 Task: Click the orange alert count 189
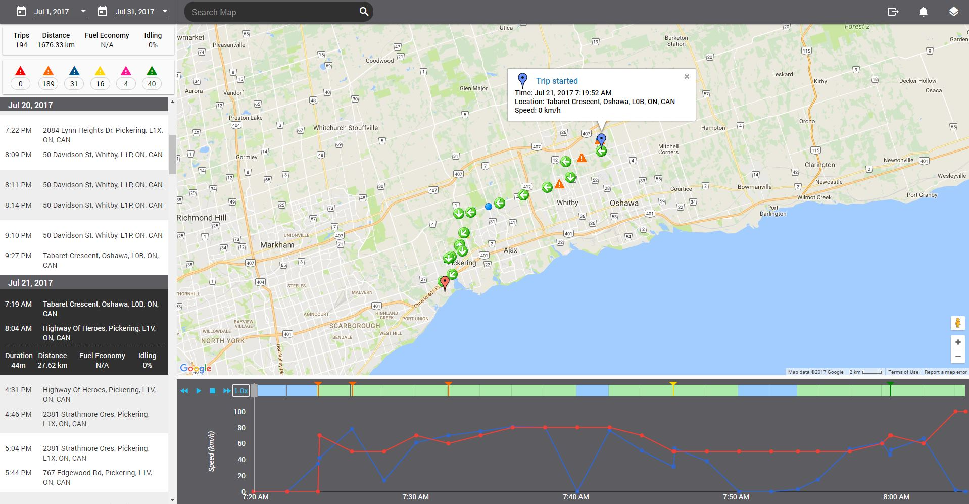pyautogui.click(x=49, y=84)
